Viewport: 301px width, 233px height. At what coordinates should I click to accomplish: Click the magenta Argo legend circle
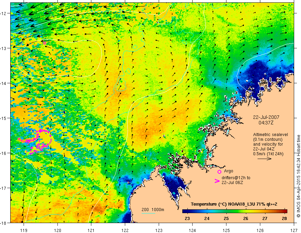[x=219, y=172]
